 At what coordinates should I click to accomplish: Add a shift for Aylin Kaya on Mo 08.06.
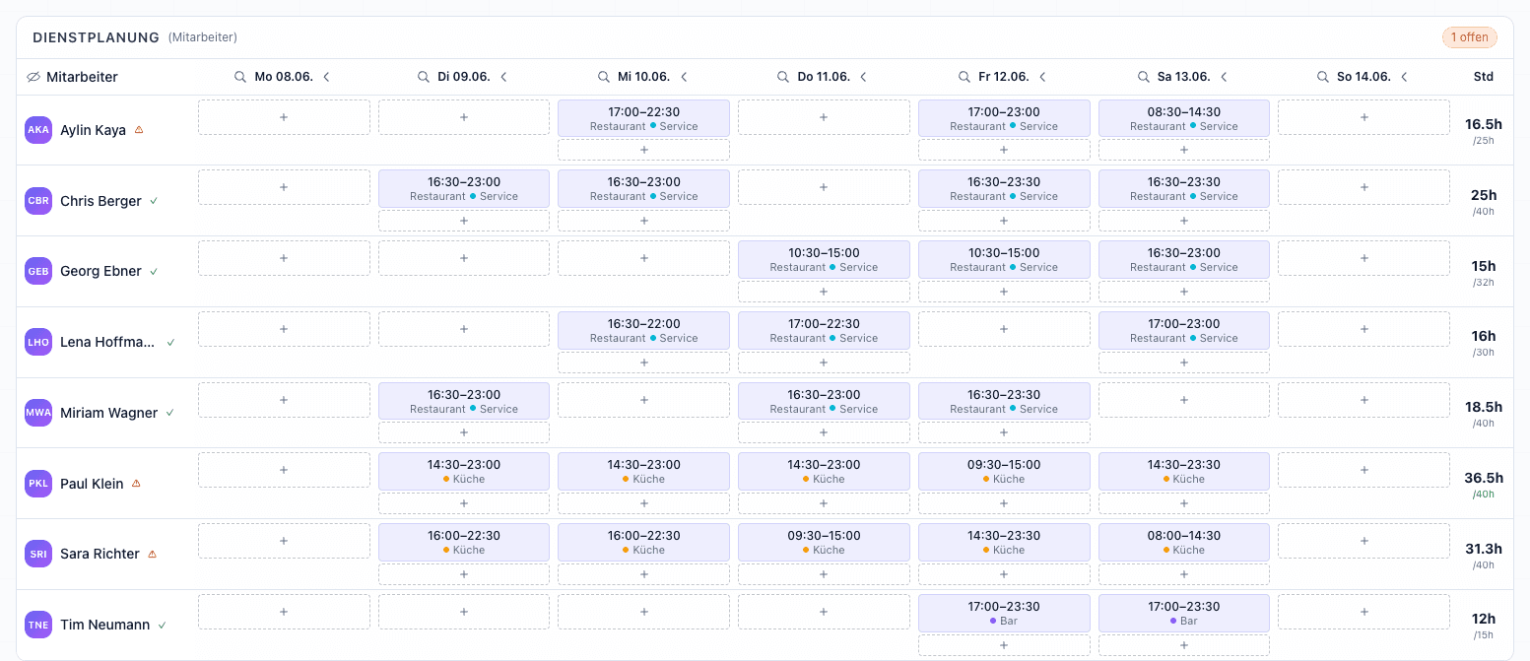point(284,117)
